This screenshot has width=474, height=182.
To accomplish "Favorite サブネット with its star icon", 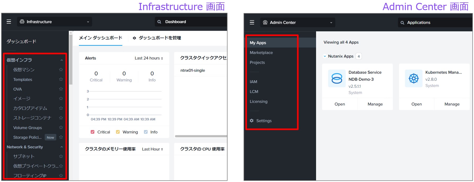I will point(61,156).
